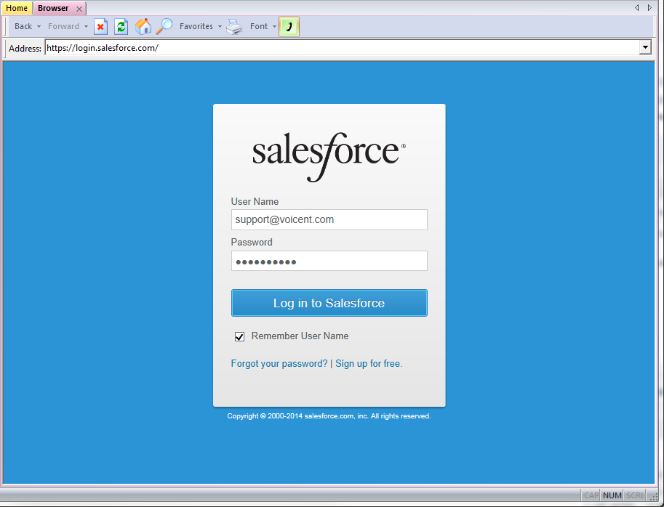The image size is (664, 507).
Task: Click the Log in to Salesforce button
Action: [x=329, y=303]
